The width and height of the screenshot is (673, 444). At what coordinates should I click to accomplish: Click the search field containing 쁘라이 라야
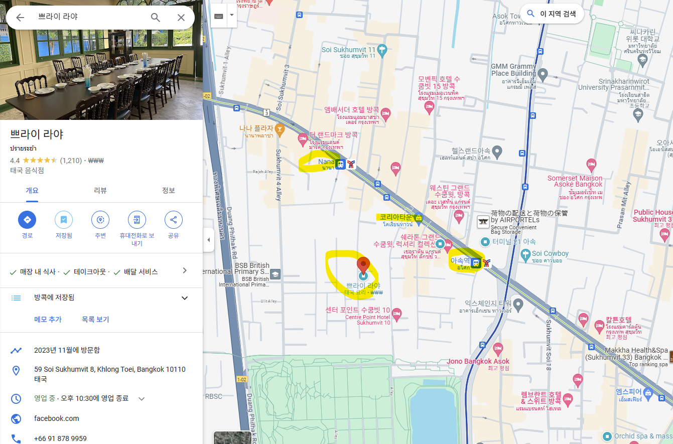pos(90,17)
